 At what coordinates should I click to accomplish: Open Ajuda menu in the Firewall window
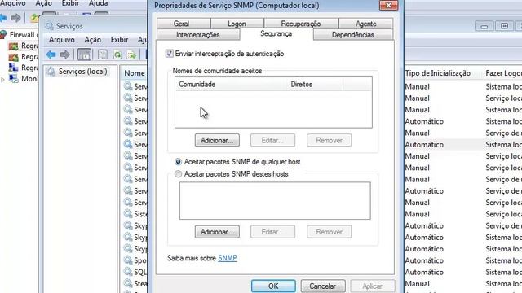[x=98, y=3]
